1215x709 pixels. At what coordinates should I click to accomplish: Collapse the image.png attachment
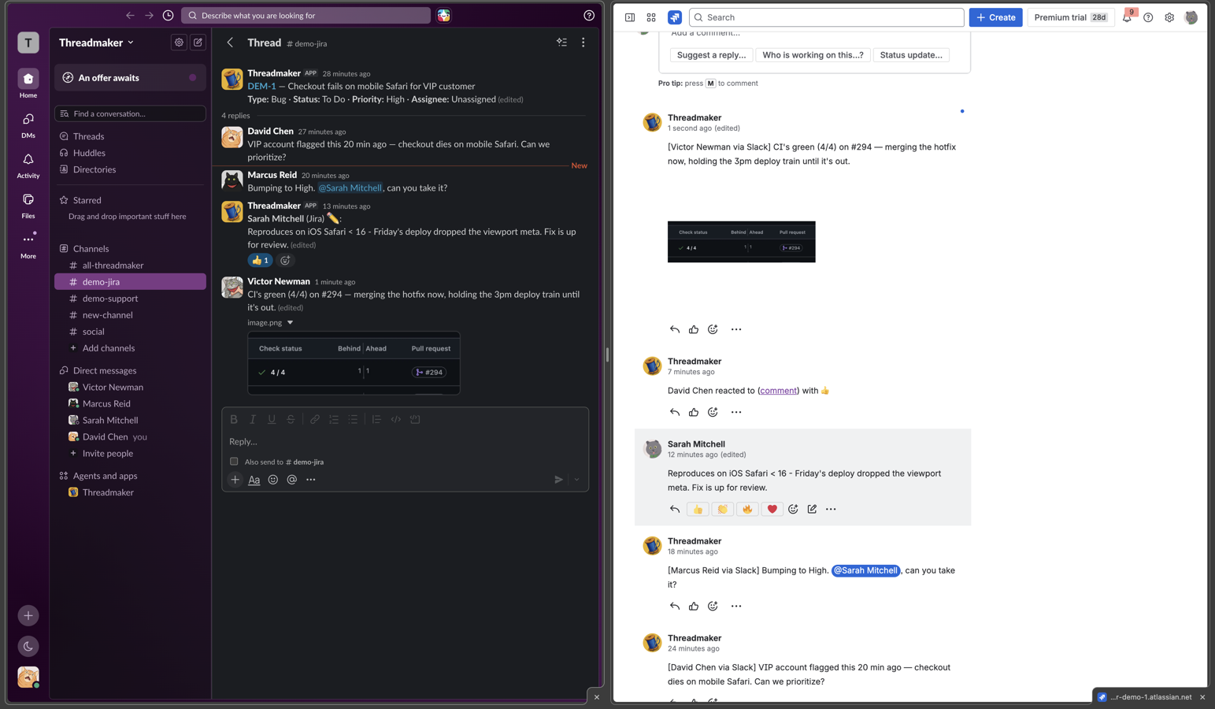(290, 322)
